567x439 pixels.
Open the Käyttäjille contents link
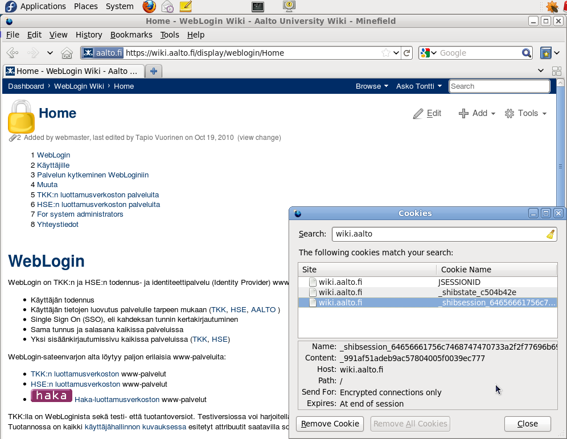tap(53, 165)
